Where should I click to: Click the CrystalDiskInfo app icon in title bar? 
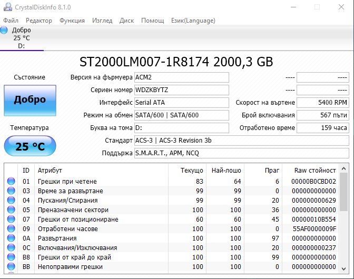8,7
